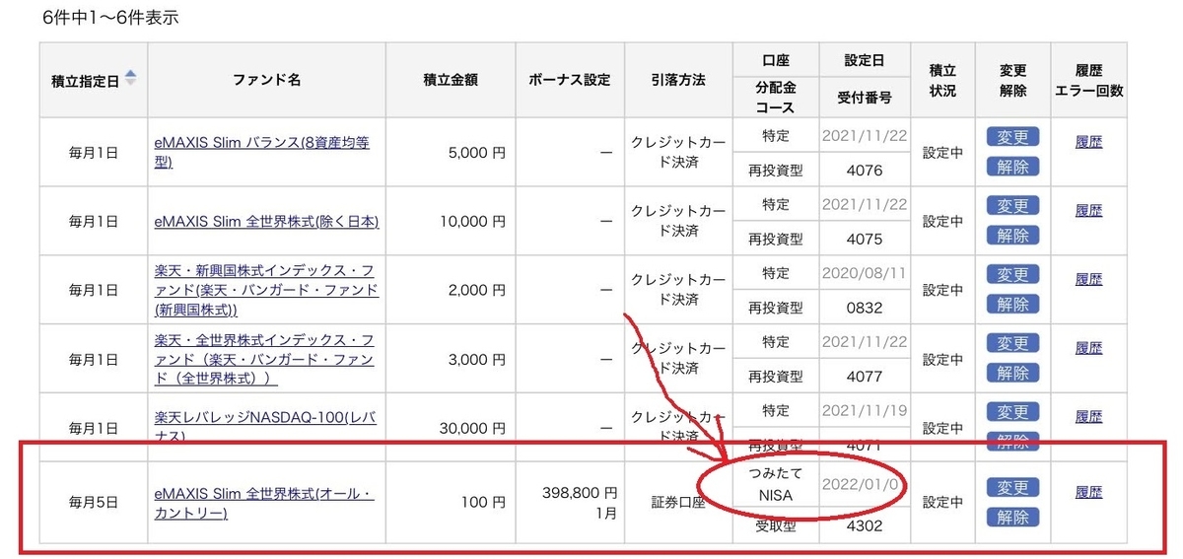Screen dimensions: 1183x559
Task: Select the 2021/11/19 setting date
Action: tap(864, 410)
